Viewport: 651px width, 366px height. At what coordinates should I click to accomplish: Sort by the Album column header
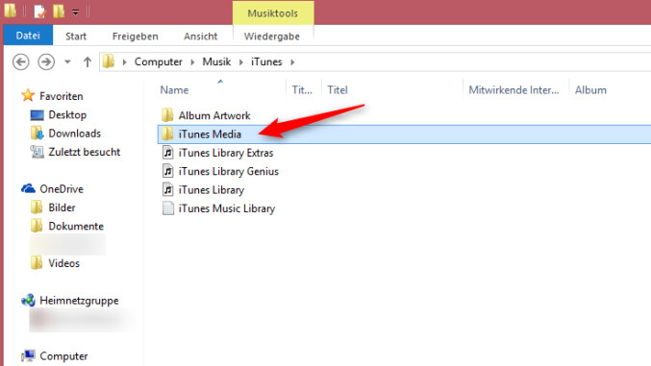coord(590,90)
